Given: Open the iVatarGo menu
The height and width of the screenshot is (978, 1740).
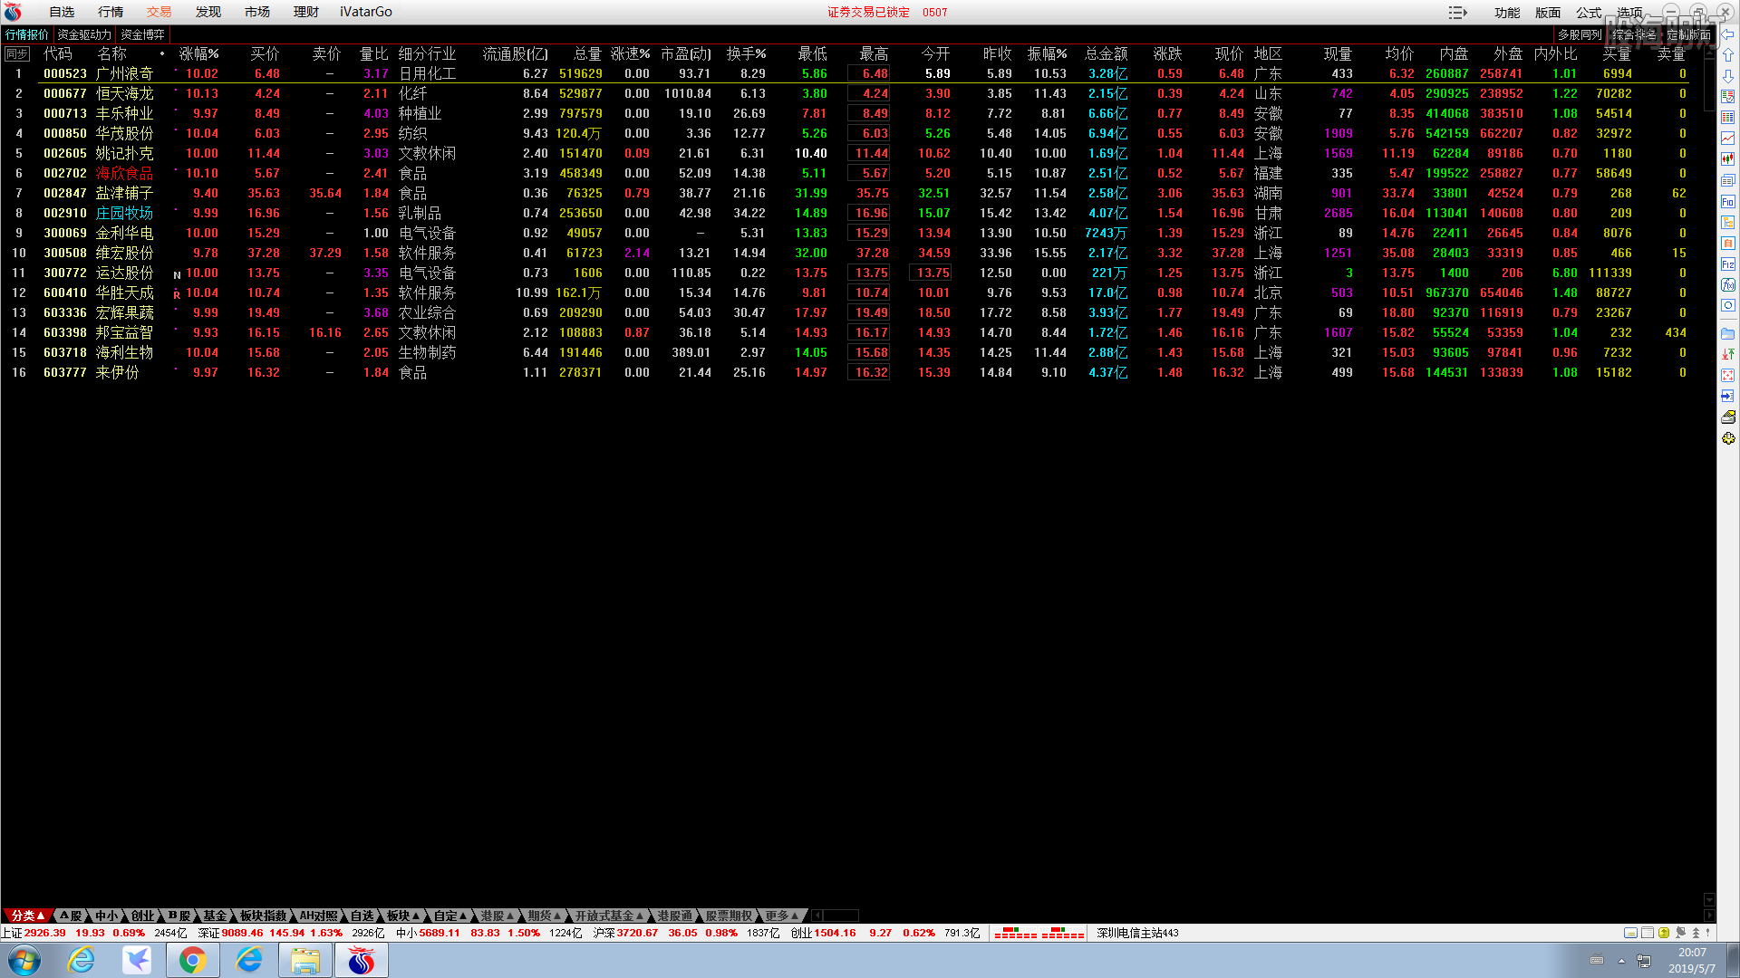Looking at the screenshot, I should tap(366, 12).
